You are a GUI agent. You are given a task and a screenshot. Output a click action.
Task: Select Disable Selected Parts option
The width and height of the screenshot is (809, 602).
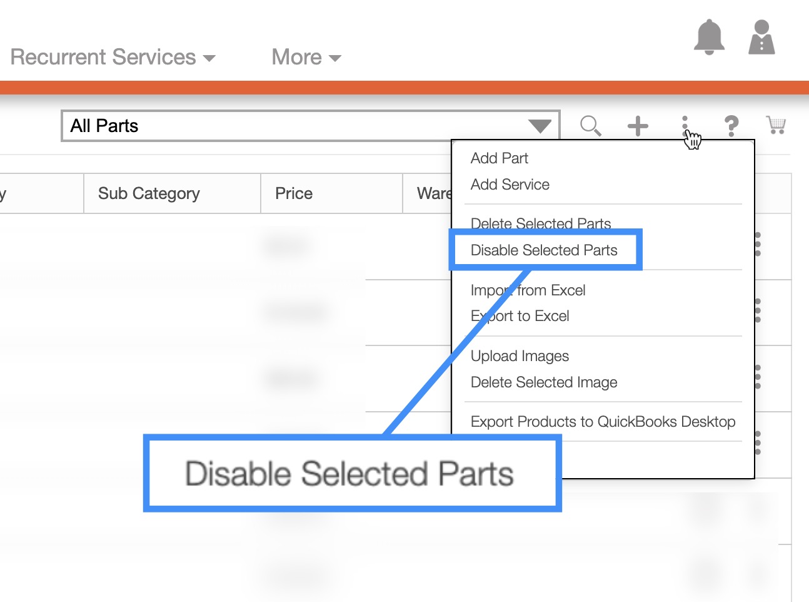click(x=544, y=250)
